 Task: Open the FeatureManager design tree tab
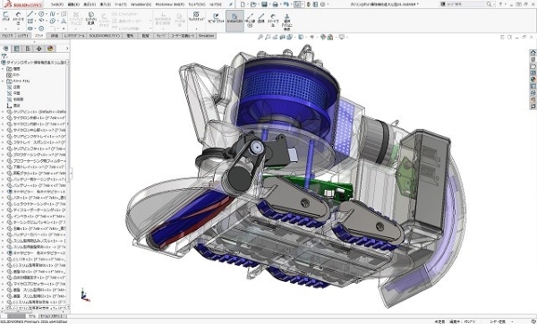click(6, 48)
